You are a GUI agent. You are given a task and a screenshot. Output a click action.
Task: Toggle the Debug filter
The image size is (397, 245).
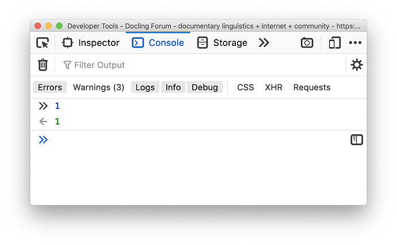pyautogui.click(x=205, y=87)
